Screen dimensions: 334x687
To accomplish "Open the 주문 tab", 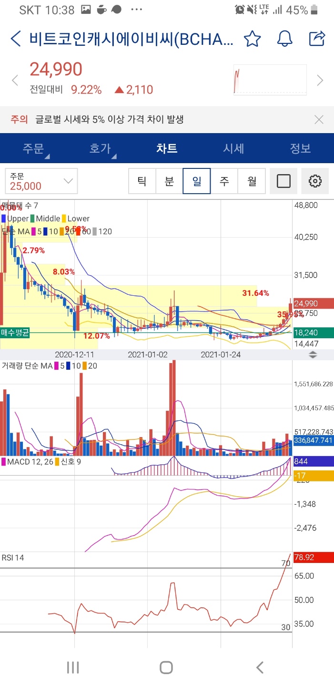I will click(x=33, y=148).
